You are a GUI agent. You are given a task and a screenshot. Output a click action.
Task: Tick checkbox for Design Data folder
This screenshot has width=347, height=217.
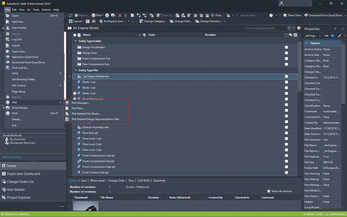(286, 53)
